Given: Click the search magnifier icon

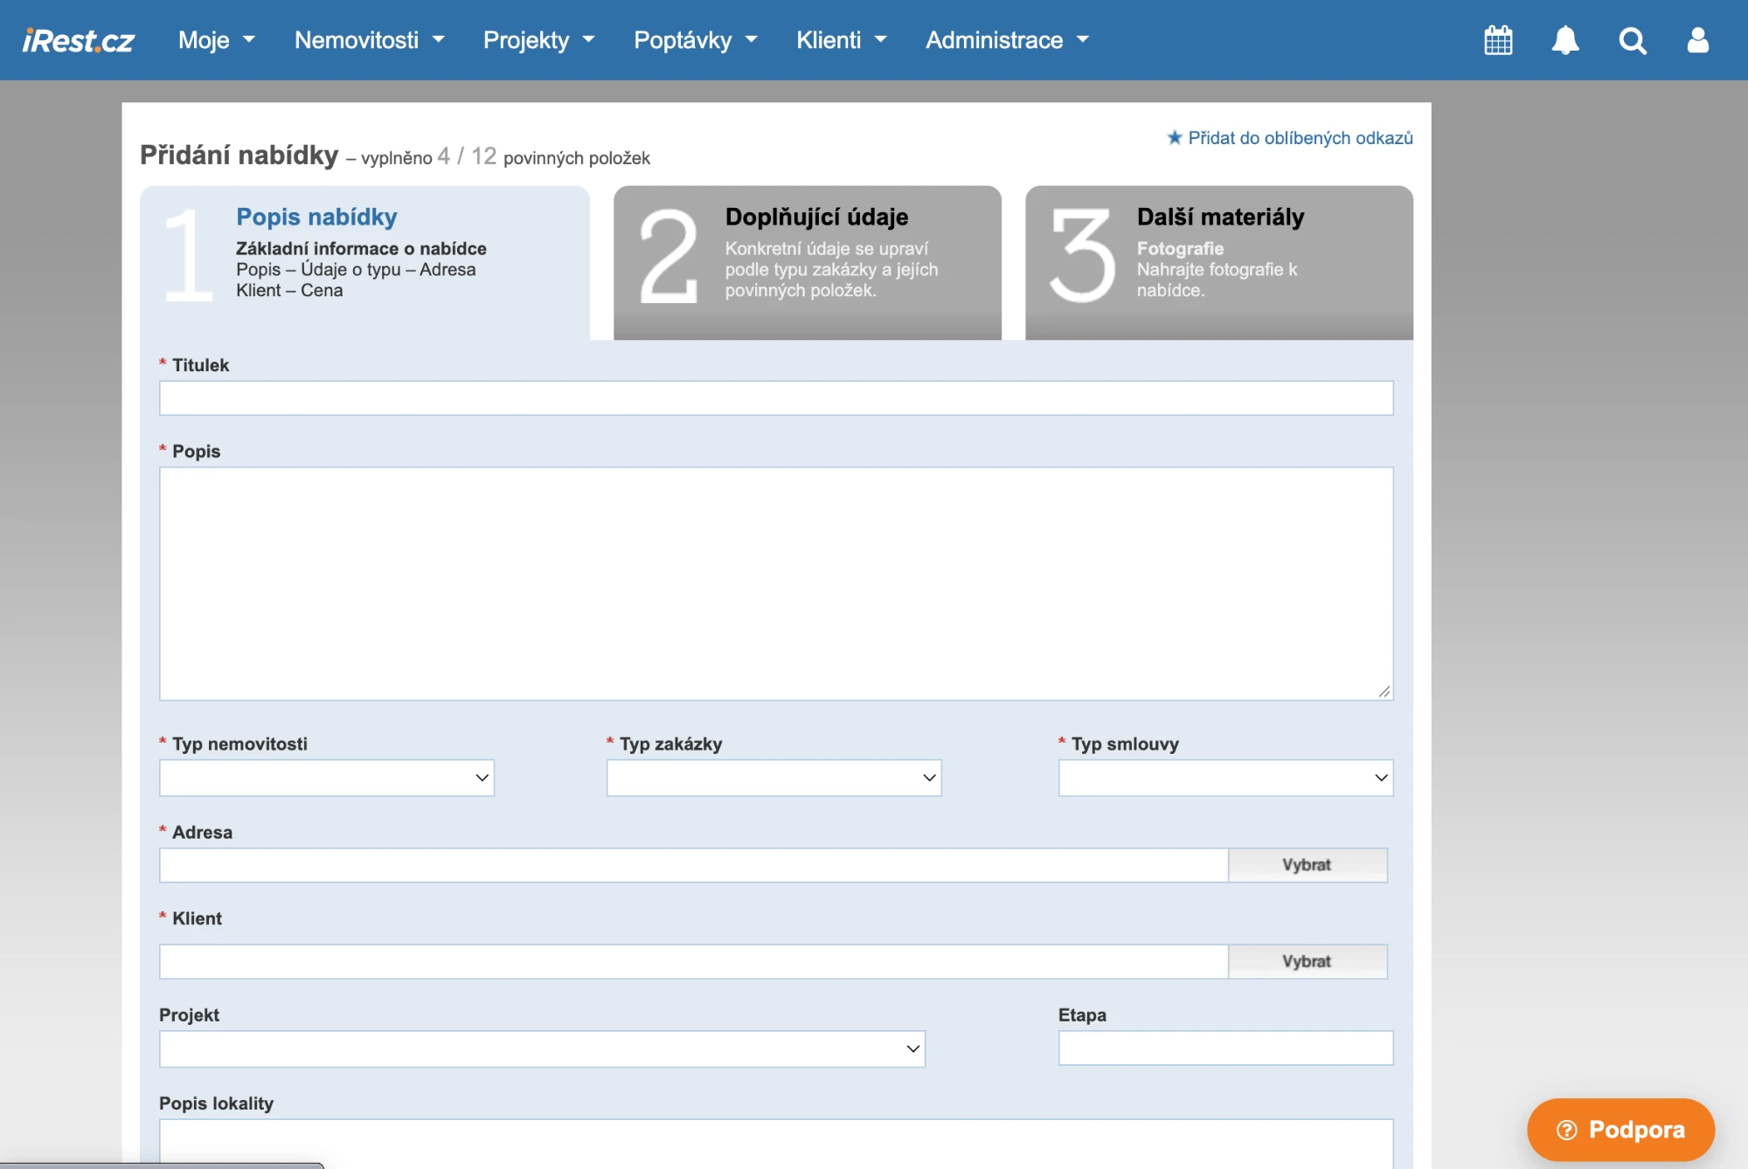Looking at the screenshot, I should (1632, 40).
